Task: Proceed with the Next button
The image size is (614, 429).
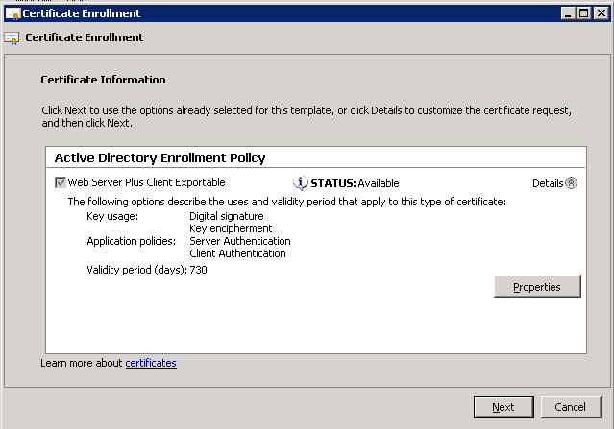Action: [503, 407]
